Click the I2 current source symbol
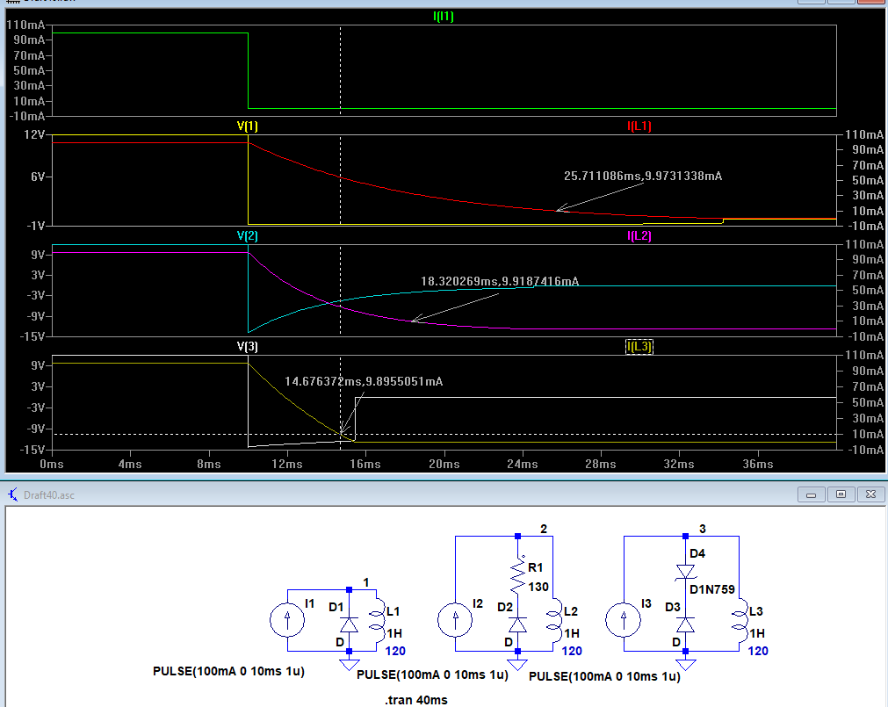888x707 pixels. coord(455,620)
